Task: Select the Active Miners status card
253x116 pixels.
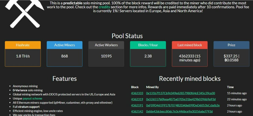Action: click(65, 54)
